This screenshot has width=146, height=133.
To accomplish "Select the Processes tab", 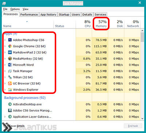I will [x=11, y=14].
